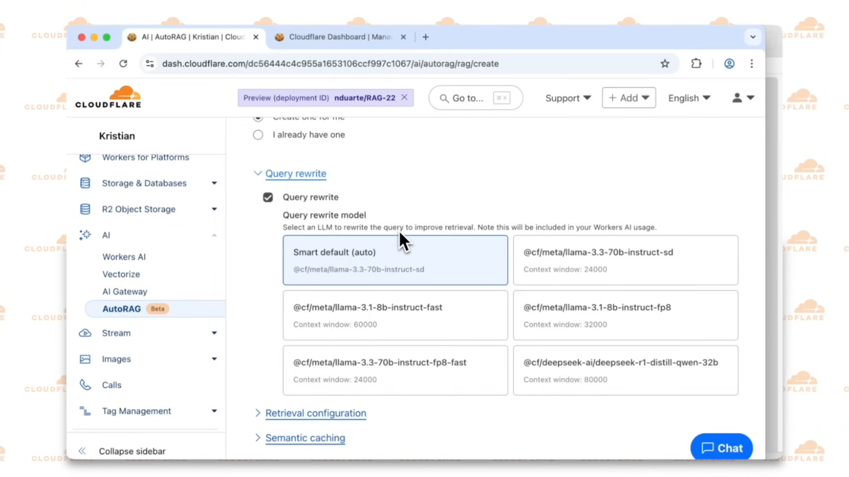The height and width of the screenshot is (477, 849).
Task: Click 'Context window: 80000' text
Action: 565,379
